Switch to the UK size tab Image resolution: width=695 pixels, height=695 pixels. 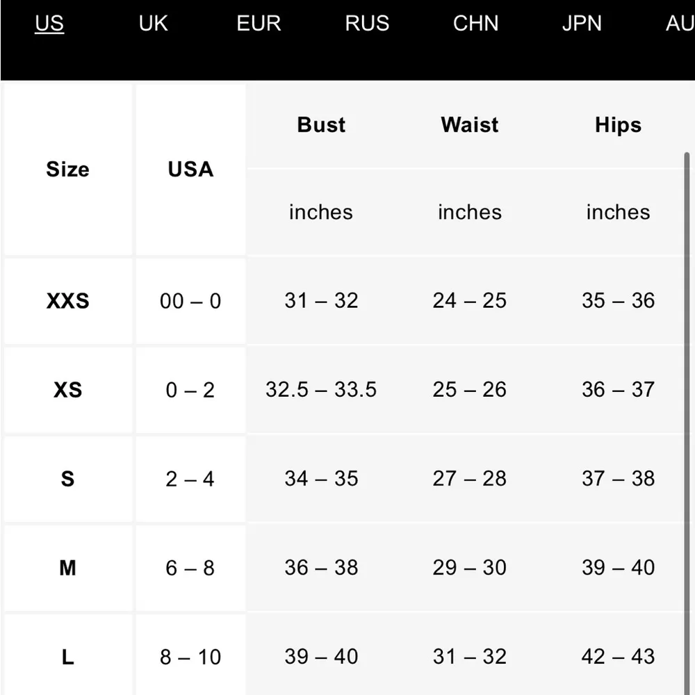(153, 23)
